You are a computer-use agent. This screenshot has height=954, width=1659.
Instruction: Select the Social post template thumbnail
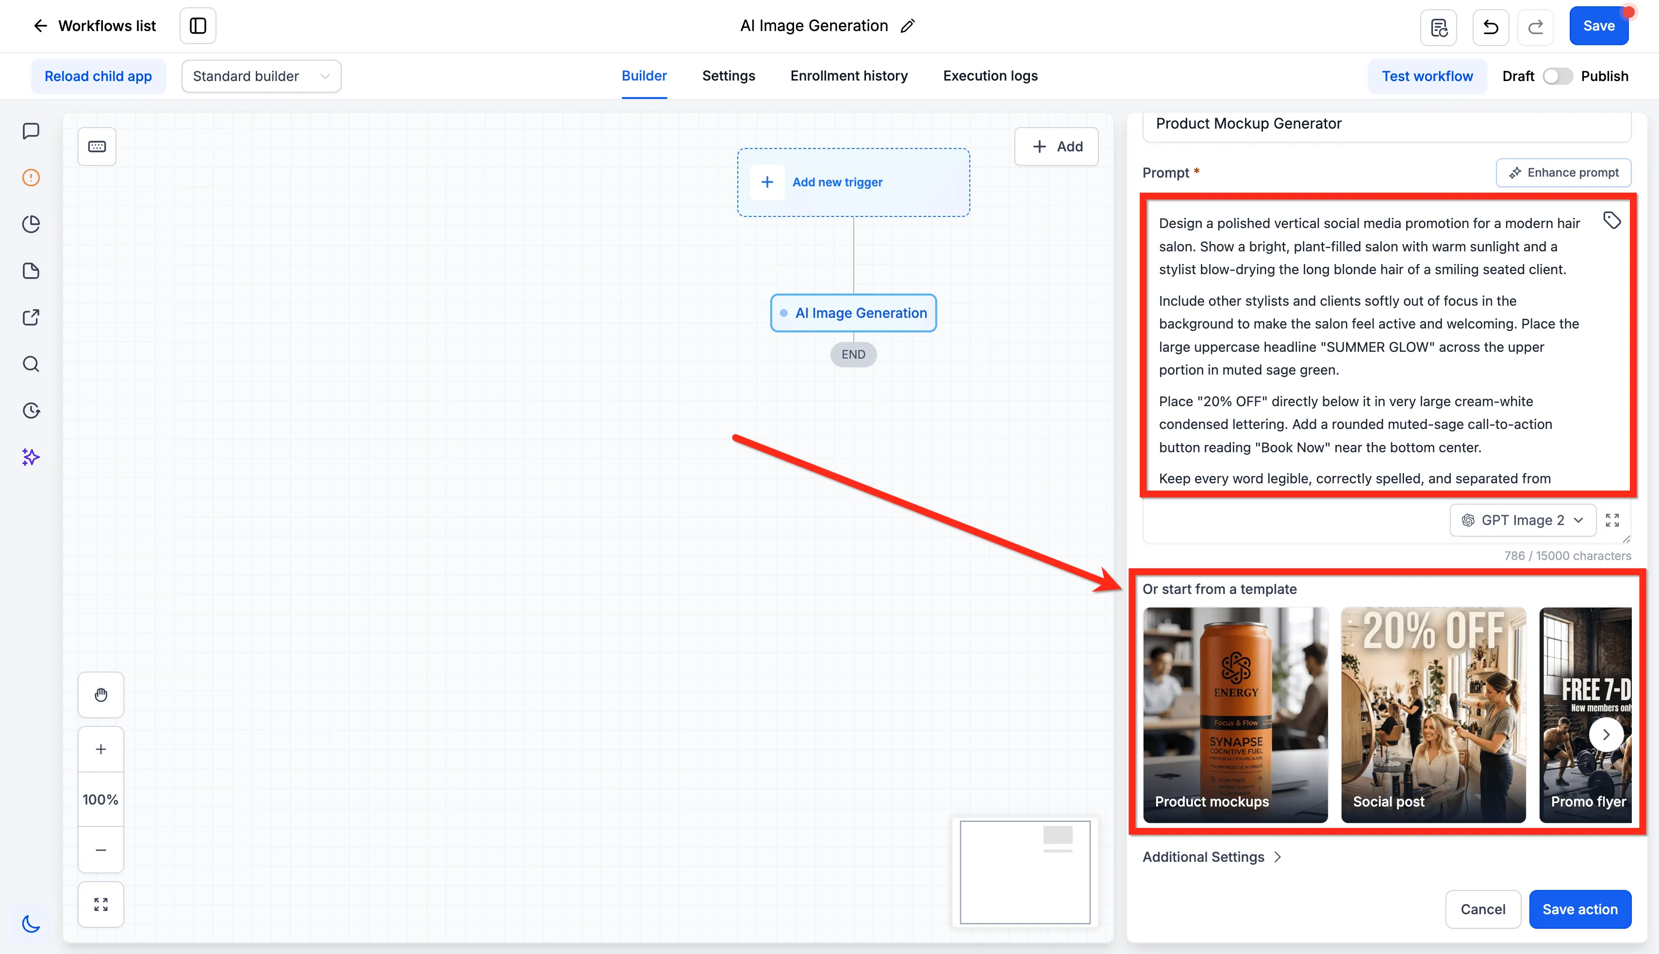tap(1433, 715)
